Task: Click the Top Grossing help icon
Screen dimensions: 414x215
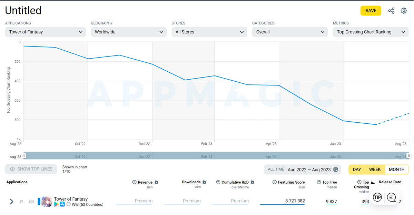Action: (x=359, y=182)
